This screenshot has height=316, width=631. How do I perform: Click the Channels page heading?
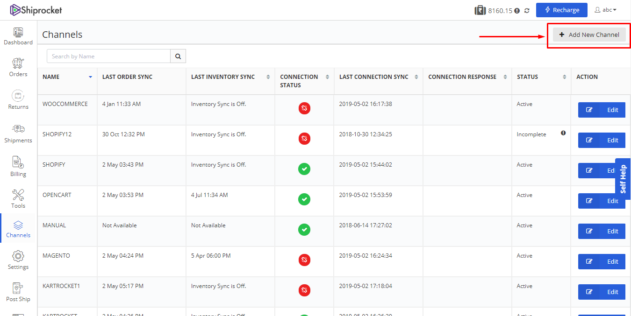point(62,35)
